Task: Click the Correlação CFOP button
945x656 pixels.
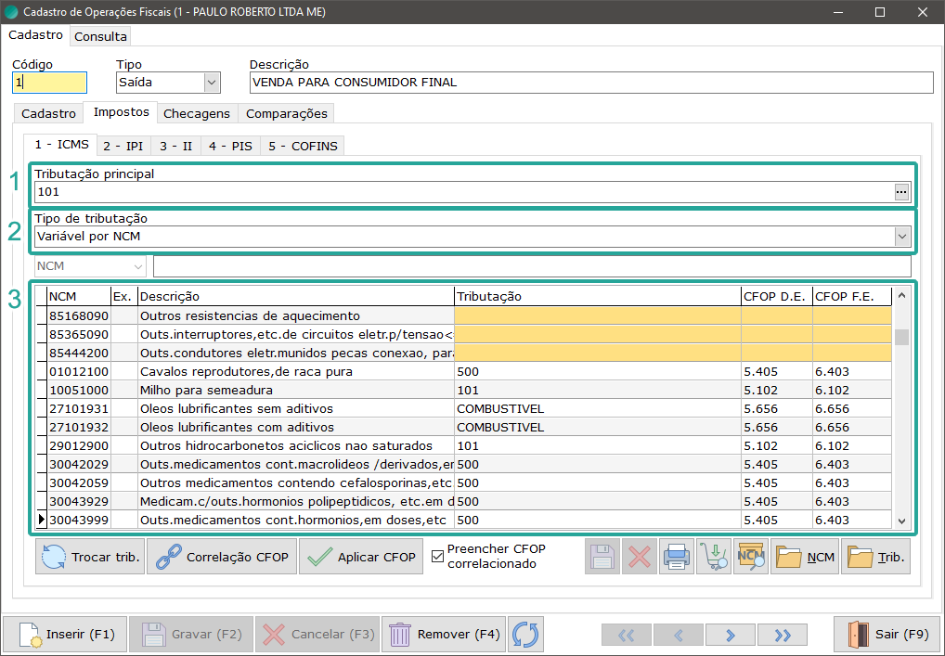Action: [222, 557]
